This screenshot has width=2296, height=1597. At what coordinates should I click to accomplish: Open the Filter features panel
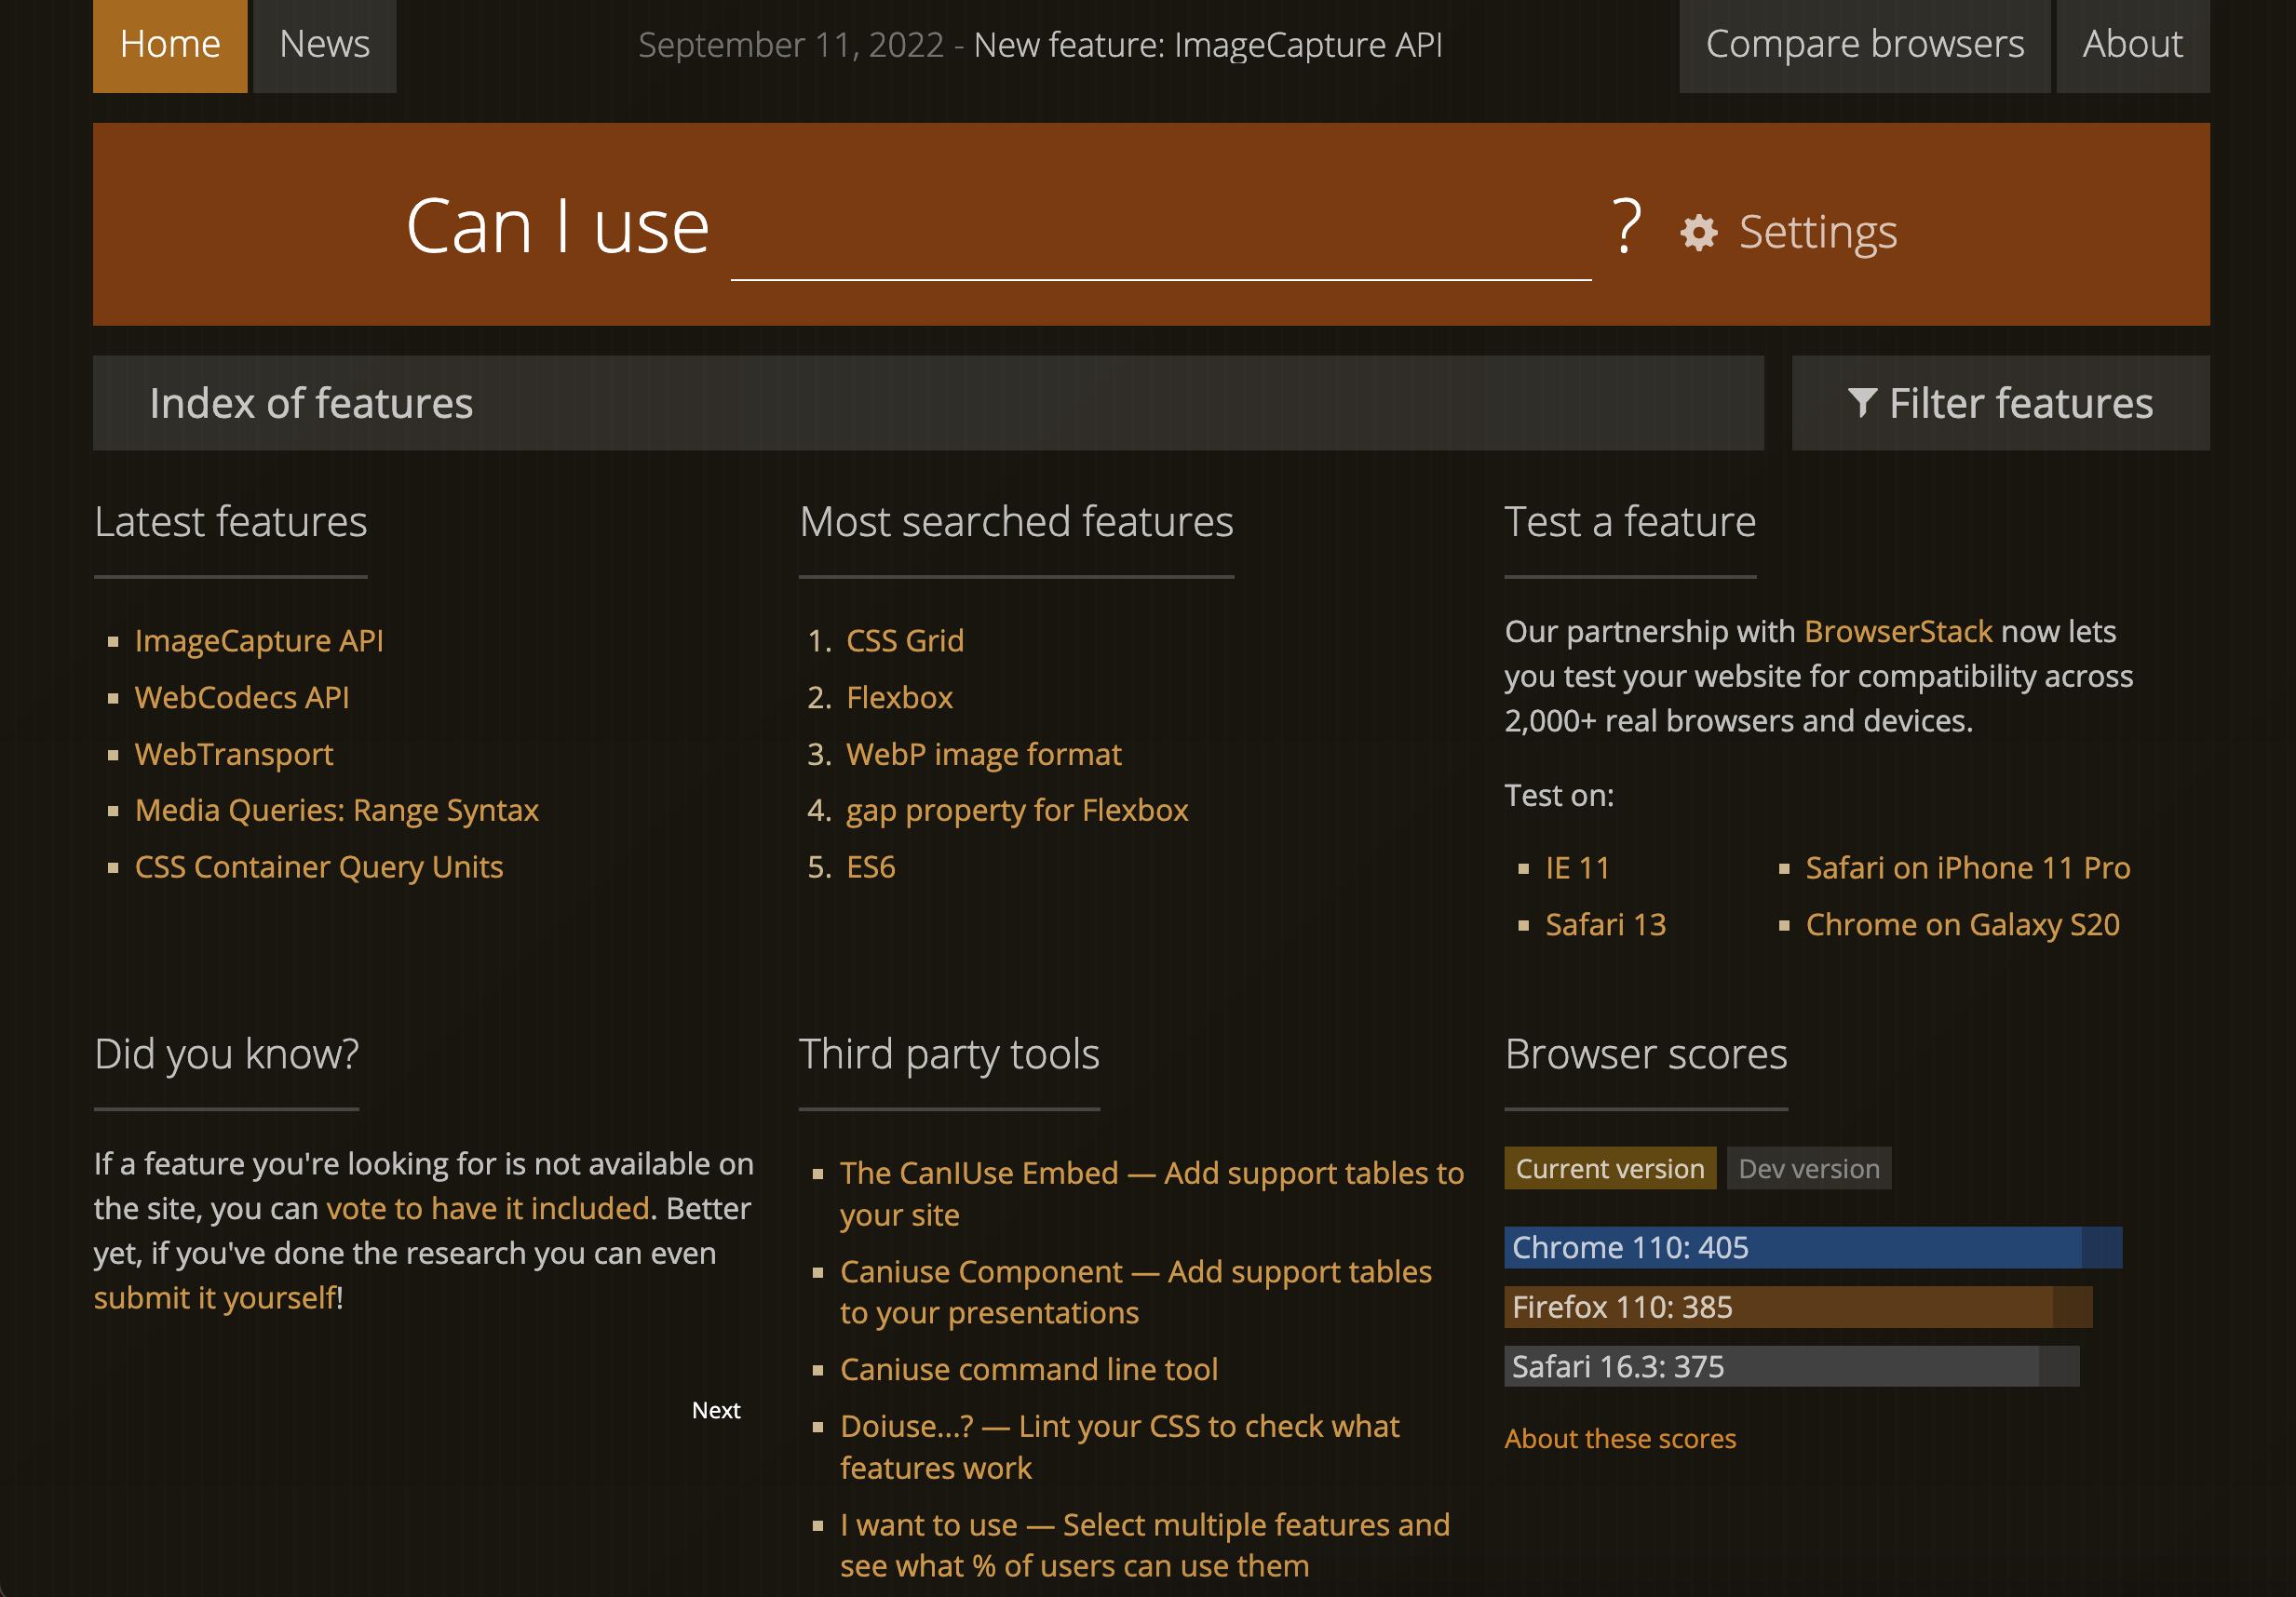(2000, 403)
